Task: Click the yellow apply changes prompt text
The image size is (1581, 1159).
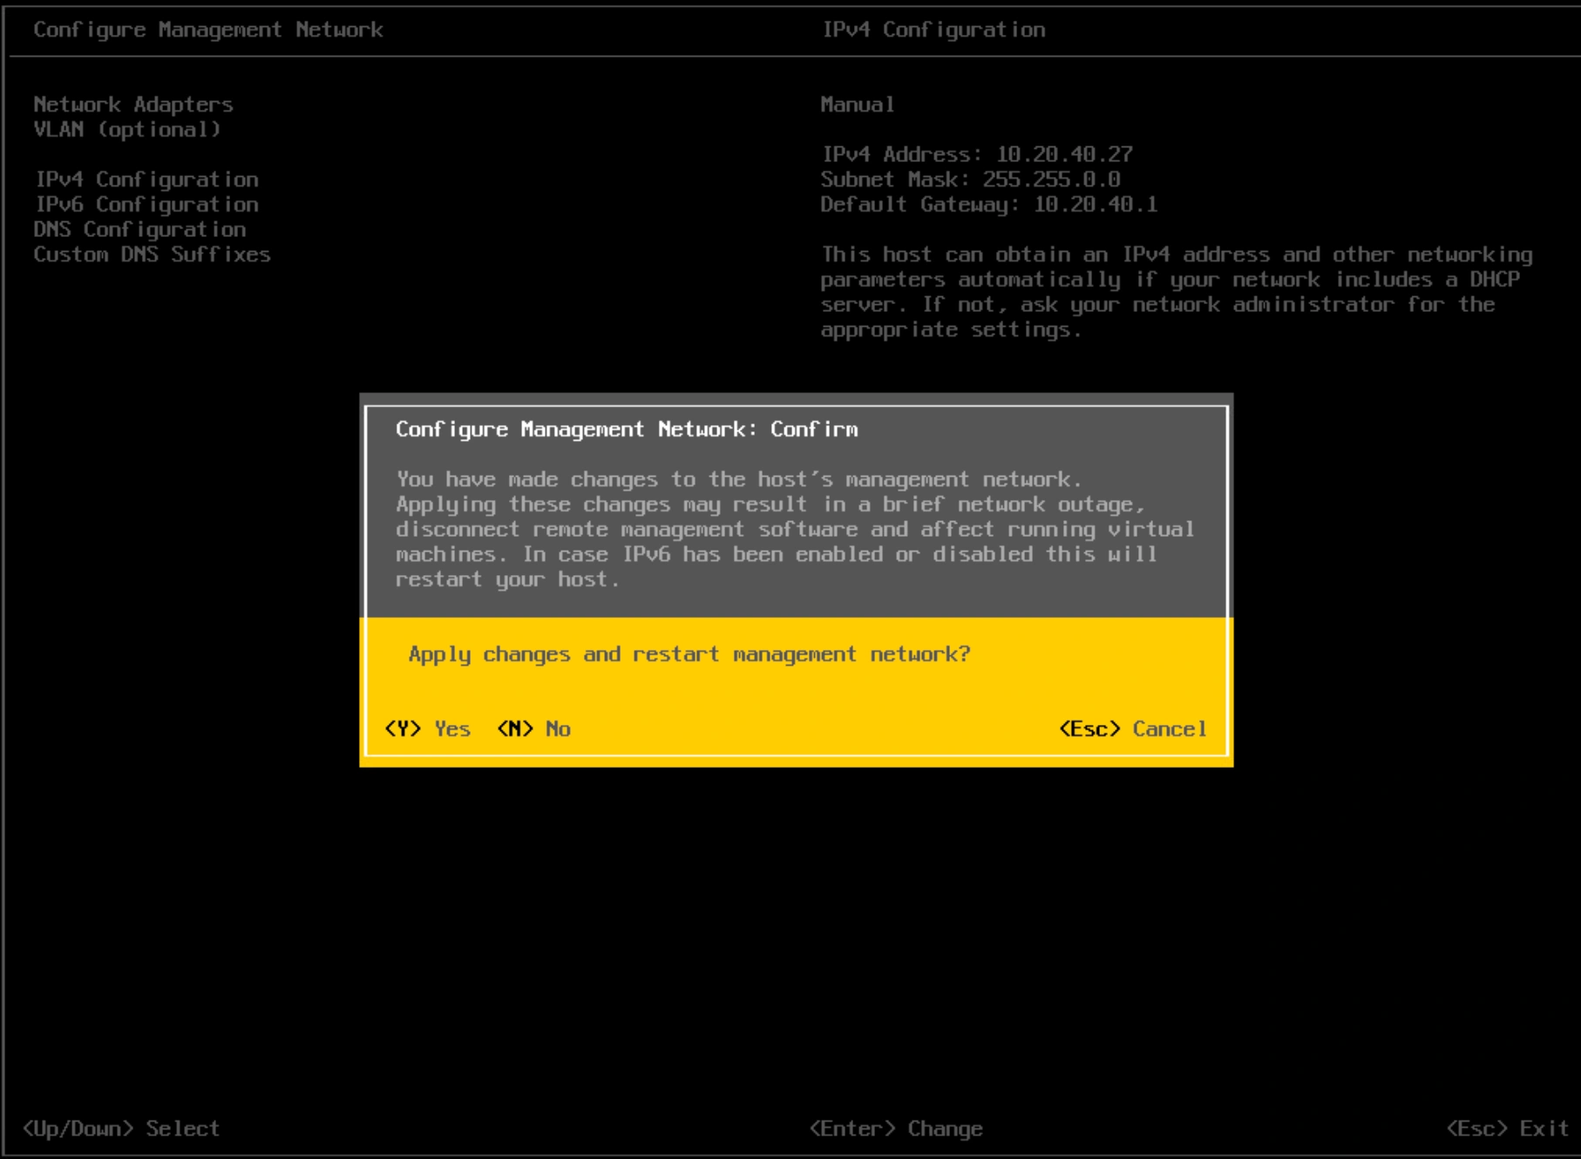Action: (691, 654)
